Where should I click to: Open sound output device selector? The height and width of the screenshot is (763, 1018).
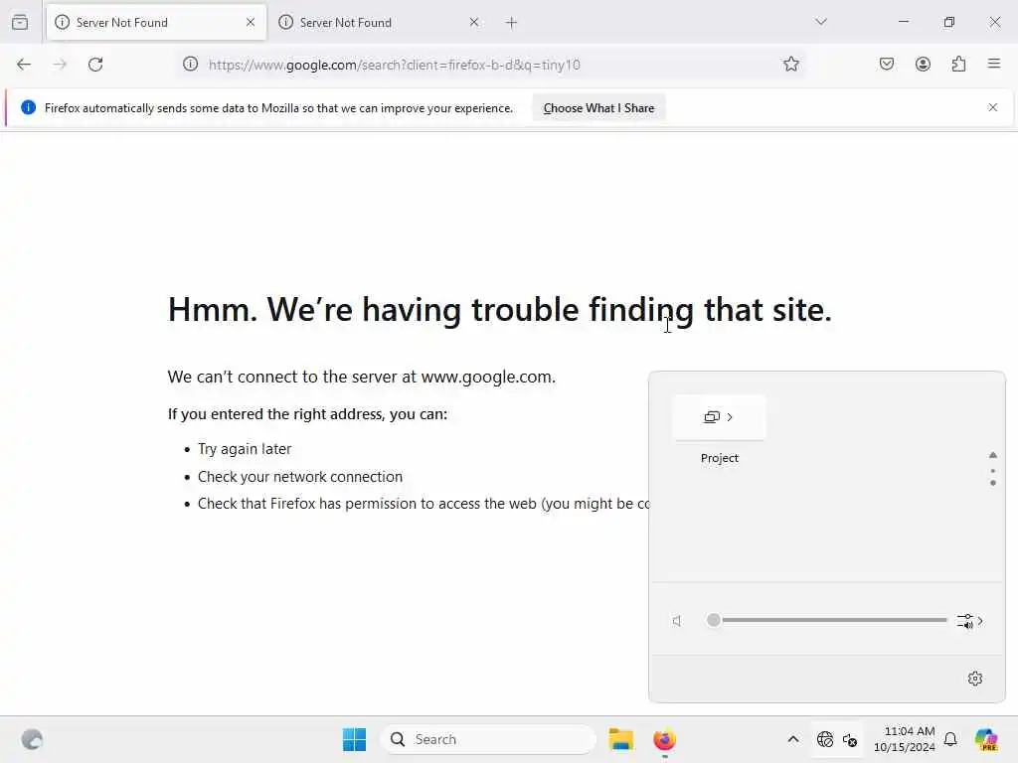(970, 621)
